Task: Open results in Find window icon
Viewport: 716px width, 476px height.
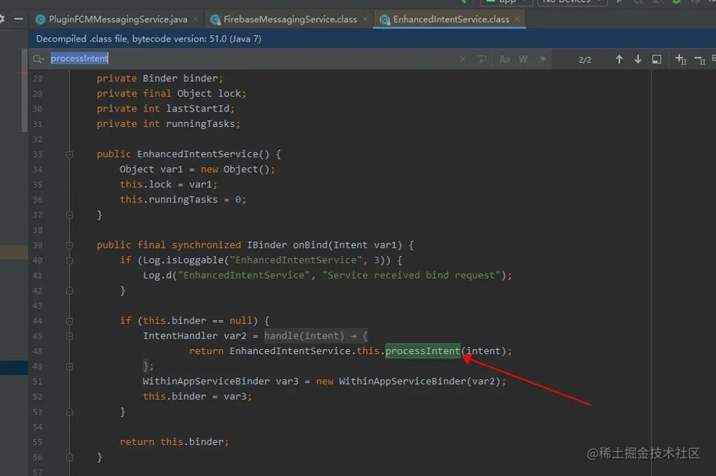Action: [657, 59]
